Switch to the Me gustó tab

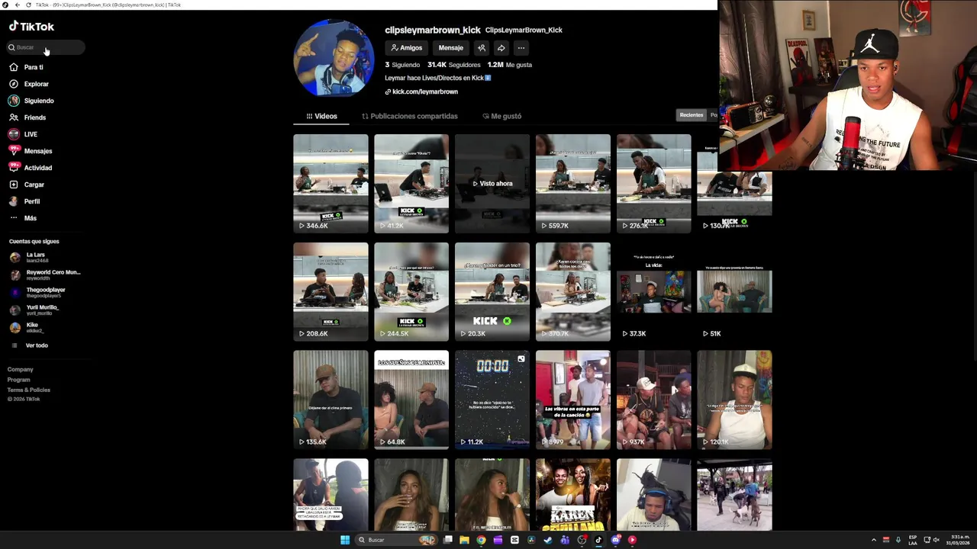502,116
